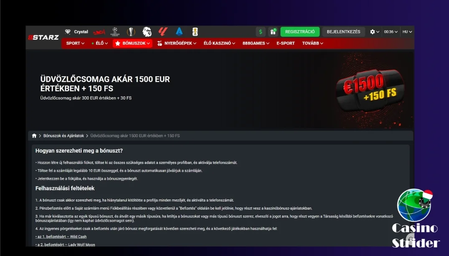Open the HU language selector
This screenshot has width=449, height=256.
coord(407,32)
